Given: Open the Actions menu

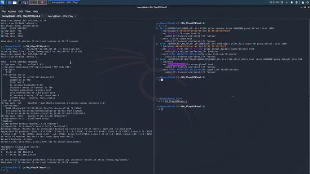Looking at the screenshot, I should pyautogui.click(x=12, y=12).
